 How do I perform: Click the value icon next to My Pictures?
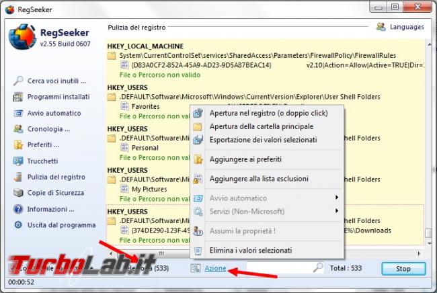[x=124, y=189]
